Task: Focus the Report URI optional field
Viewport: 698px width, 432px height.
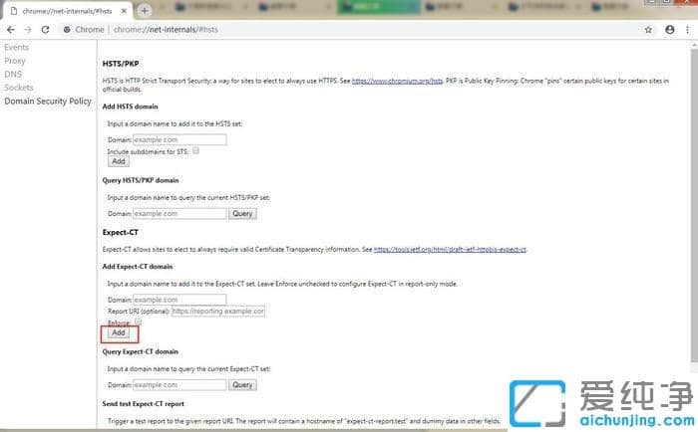Action: point(217,311)
